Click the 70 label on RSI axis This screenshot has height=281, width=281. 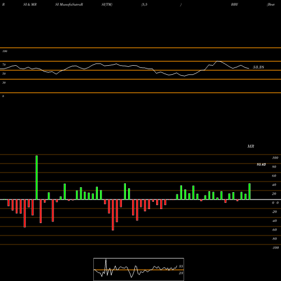coord(4,65)
